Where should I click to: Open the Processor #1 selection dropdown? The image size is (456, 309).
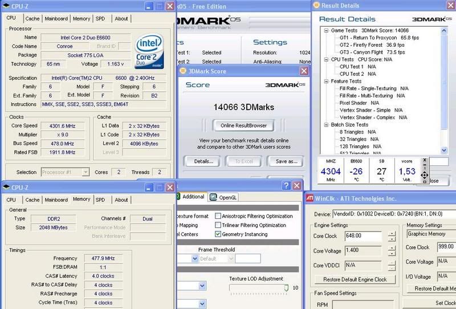85,172
